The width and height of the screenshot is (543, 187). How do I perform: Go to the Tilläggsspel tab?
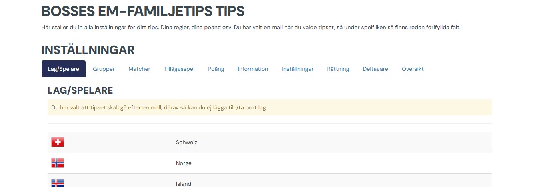pyautogui.click(x=179, y=69)
